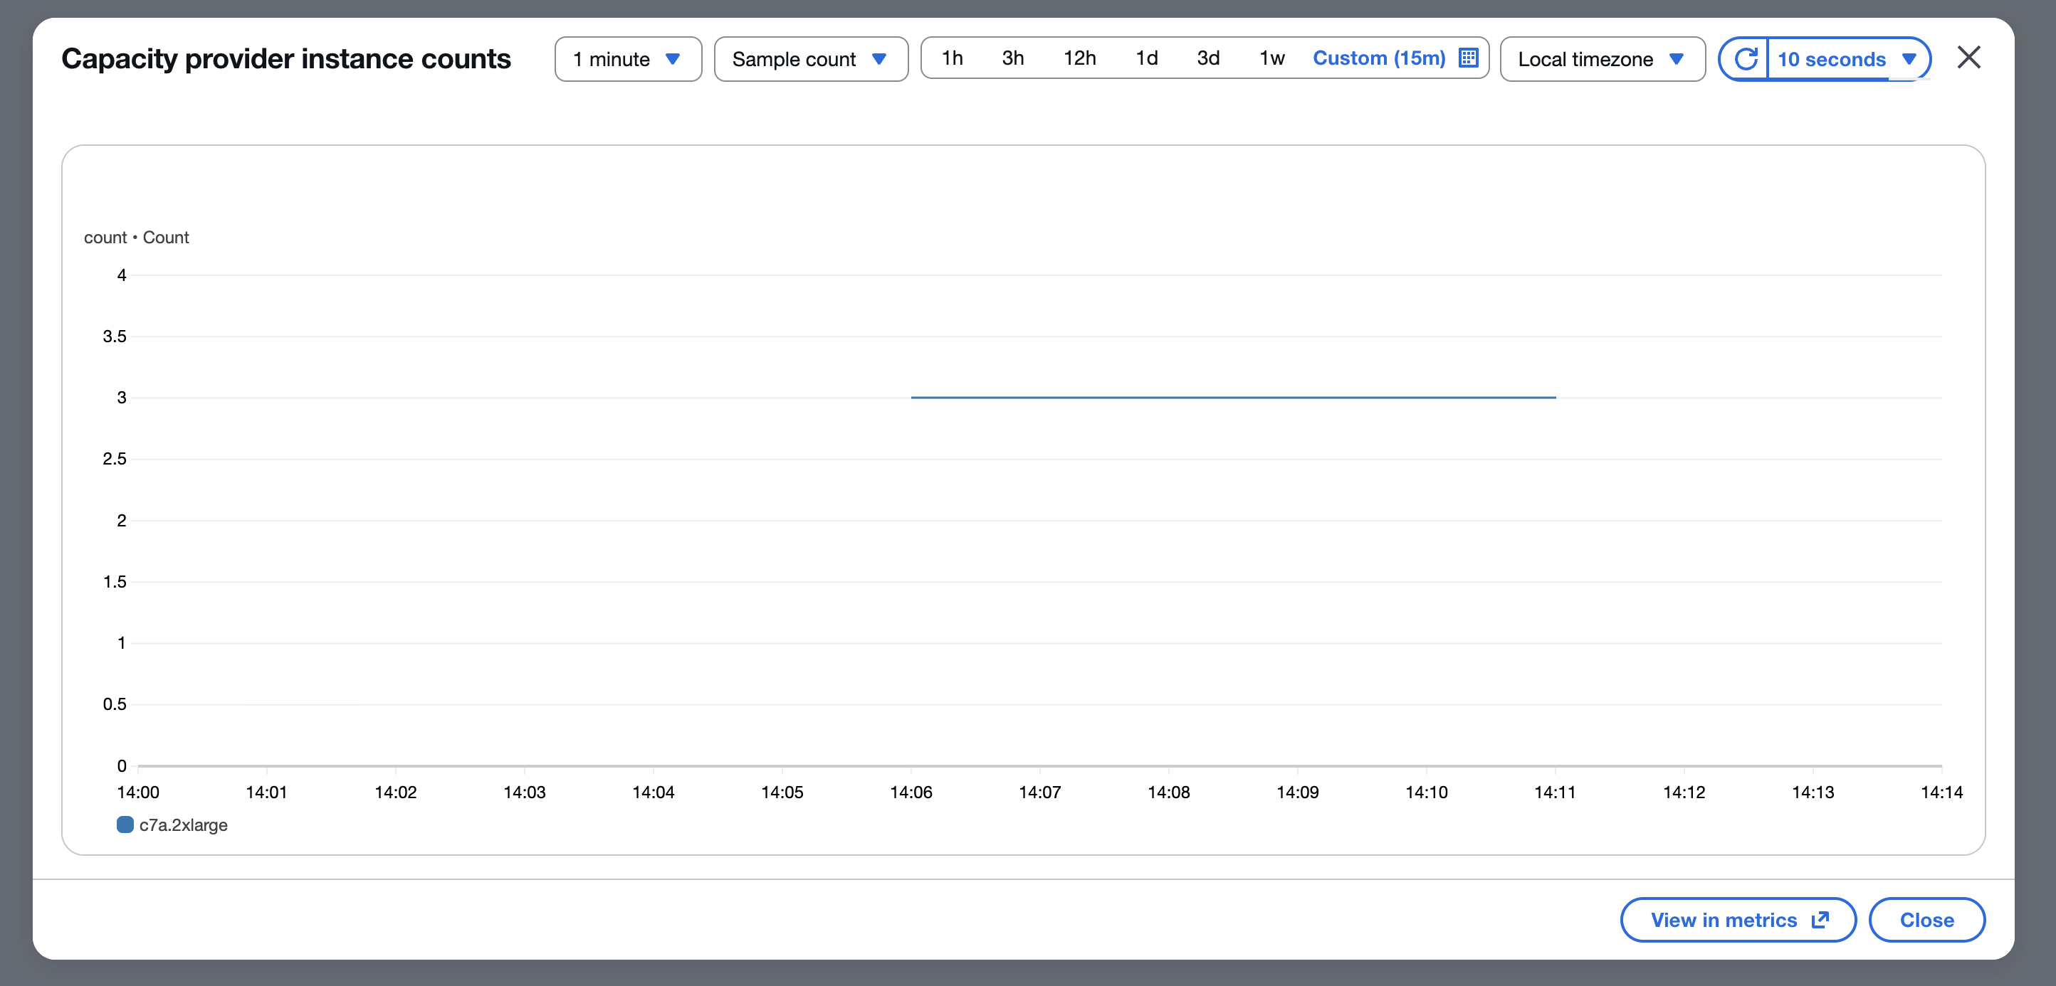Switch to the 12h time range
The width and height of the screenshot is (2056, 986).
coord(1079,58)
